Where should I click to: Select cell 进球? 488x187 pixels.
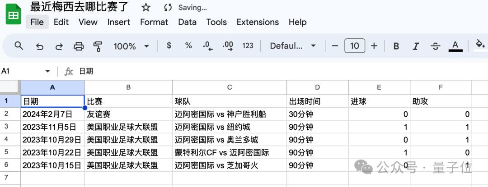coord(380,101)
